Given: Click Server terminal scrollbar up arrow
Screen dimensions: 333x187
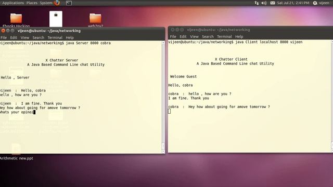Looking at the screenshot, I should [163, 43].
